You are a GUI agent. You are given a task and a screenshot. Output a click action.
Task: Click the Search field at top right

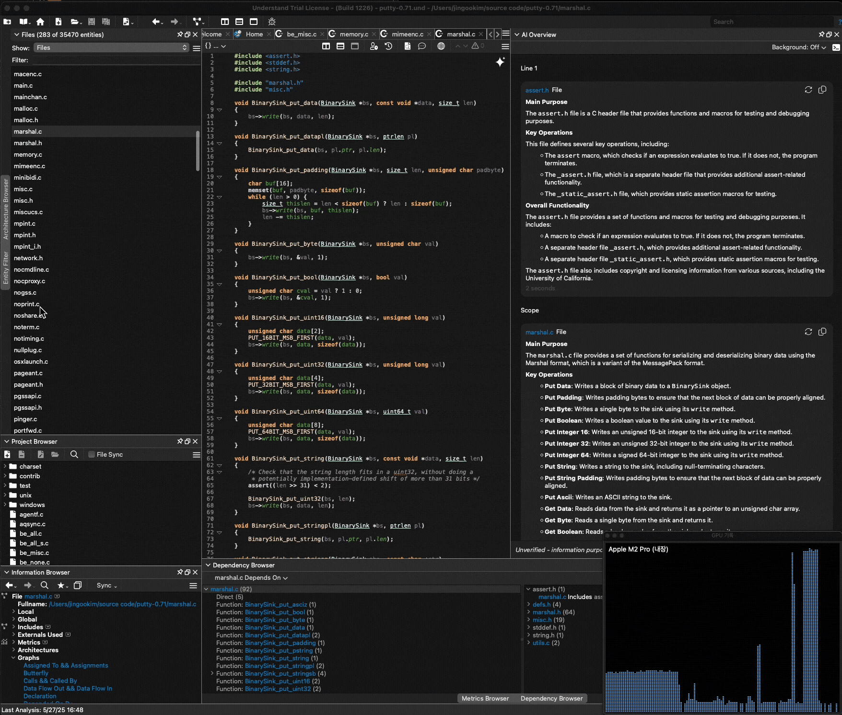pos(773,22)
